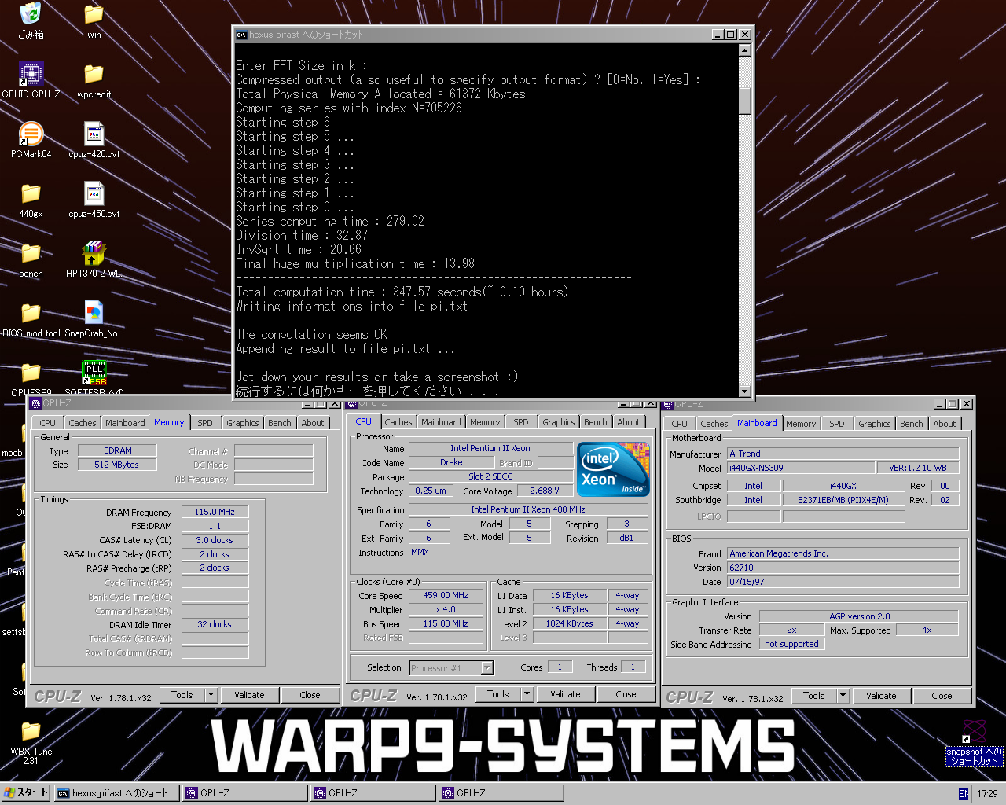1006x805 pixels.
Task: Open the win folder on desktop
Action: point(94,13)
